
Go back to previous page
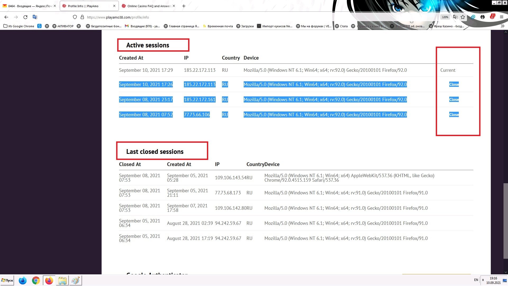6,17
